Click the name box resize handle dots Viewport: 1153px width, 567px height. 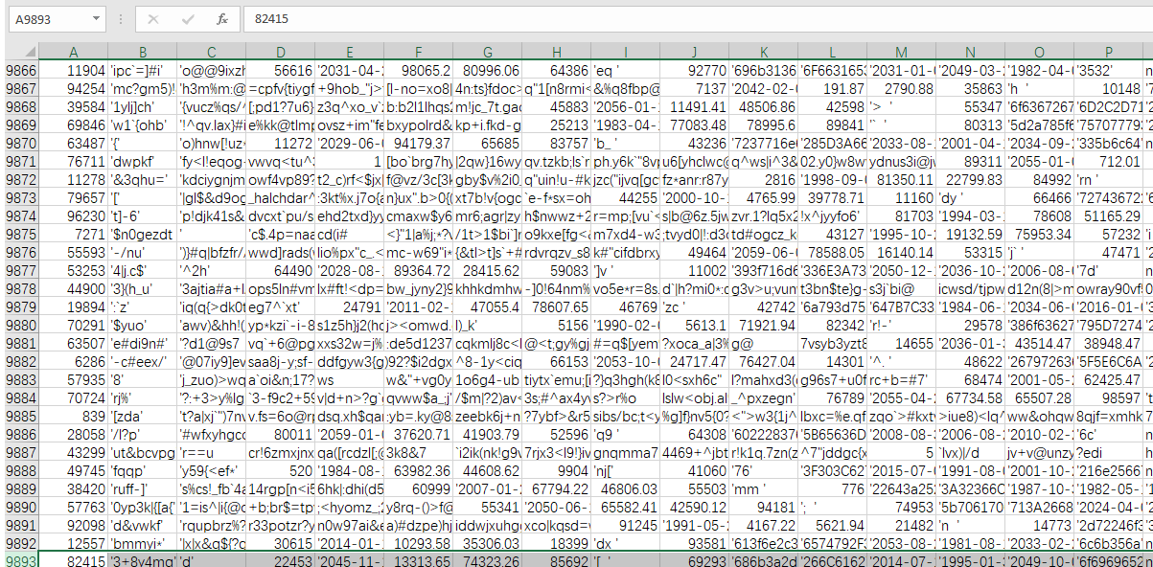coord(122,19)
